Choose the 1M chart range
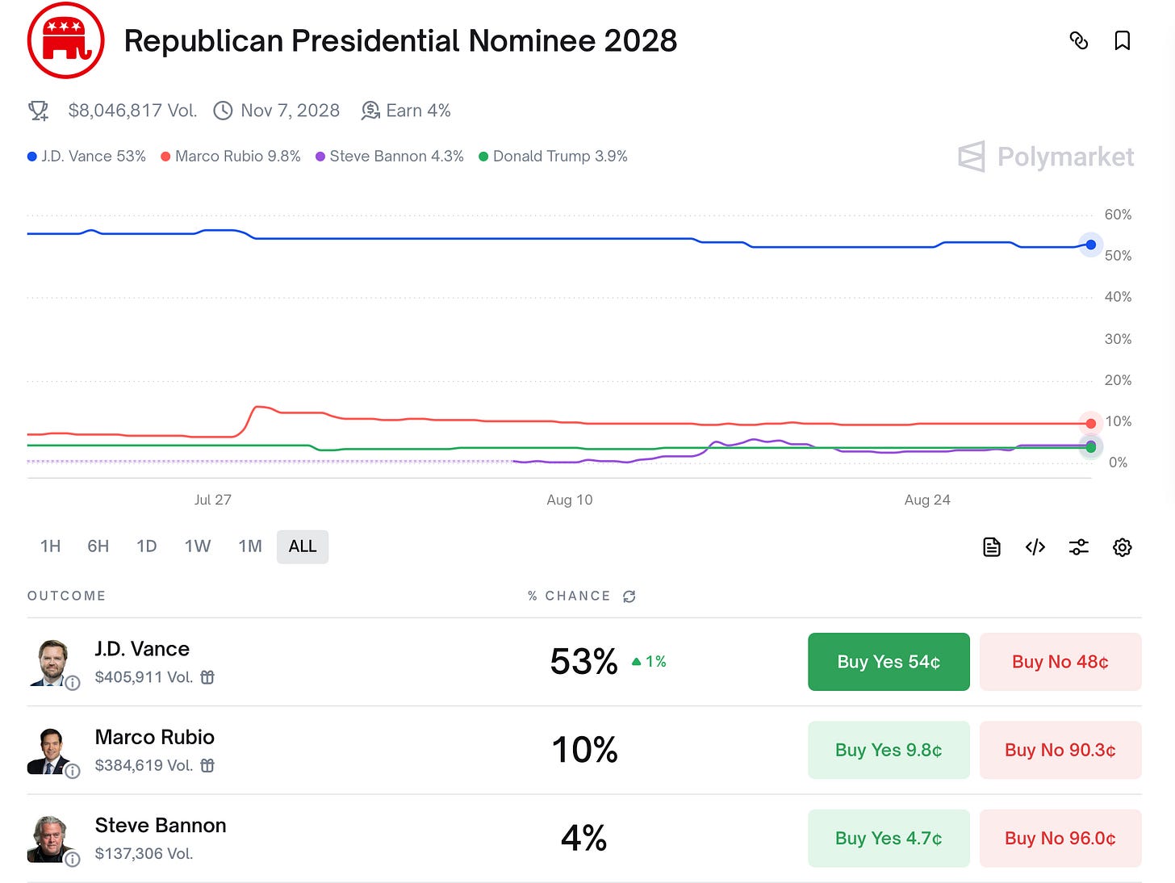 click(250, 546)
